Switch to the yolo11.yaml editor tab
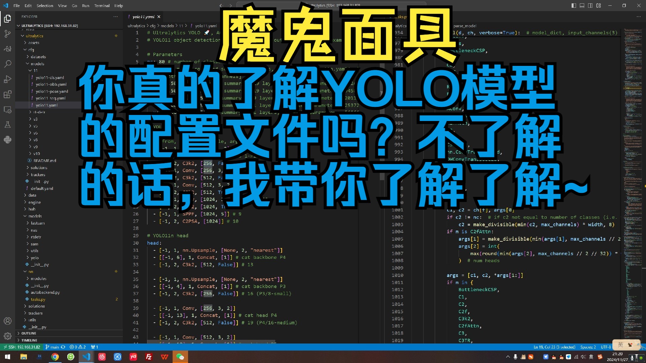The image size is (646, 363). coord(143,16)
